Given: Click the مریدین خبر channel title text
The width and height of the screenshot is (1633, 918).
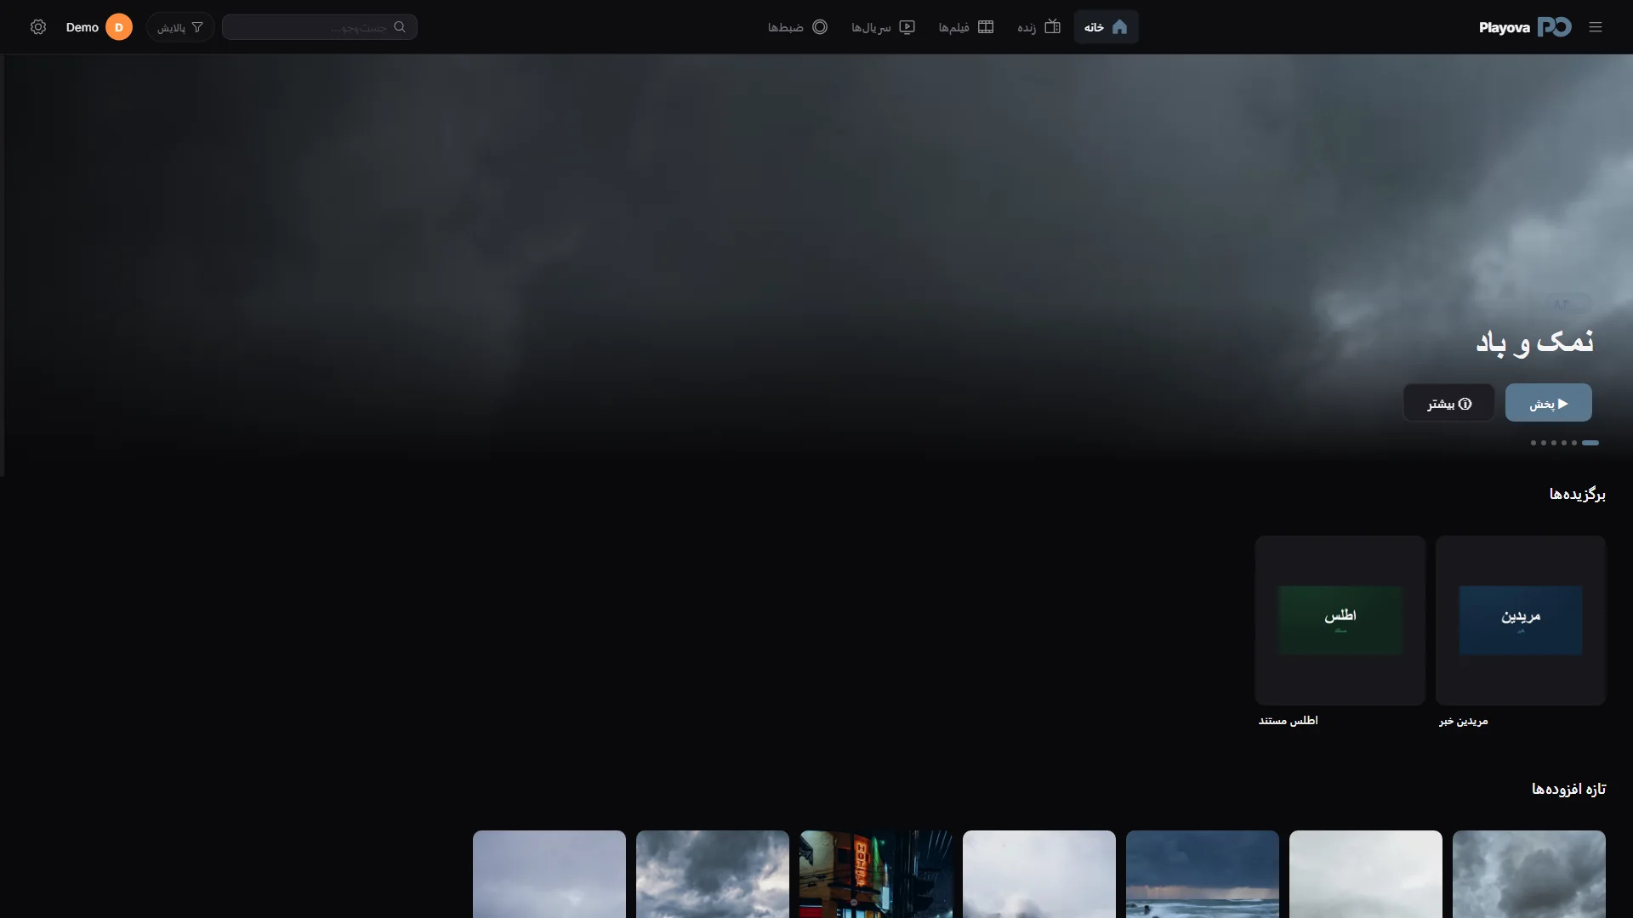Looking at the screenshot, I should pyautogui.click(x=1463, y=721).
